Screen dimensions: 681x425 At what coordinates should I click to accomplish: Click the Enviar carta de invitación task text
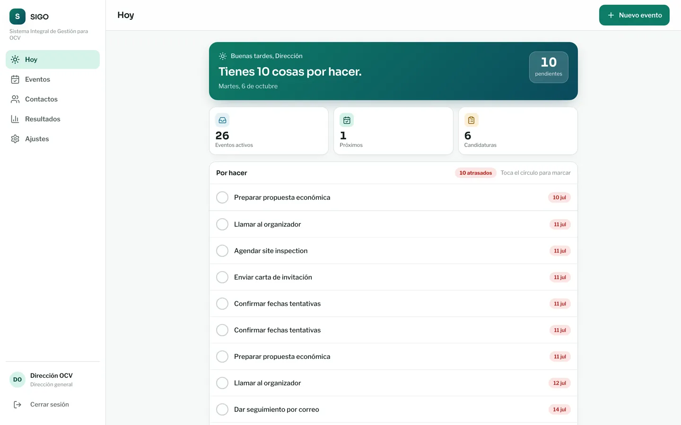[273, 277]
